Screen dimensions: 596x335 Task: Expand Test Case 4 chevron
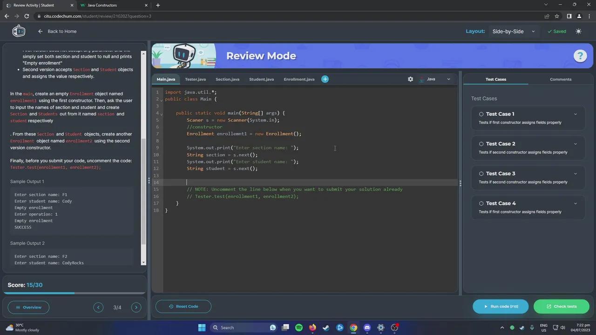(575, 203)
